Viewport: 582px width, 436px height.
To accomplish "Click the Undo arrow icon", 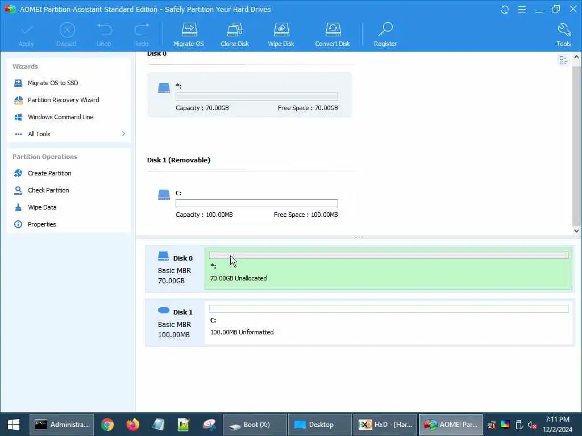I will point(105,30).
